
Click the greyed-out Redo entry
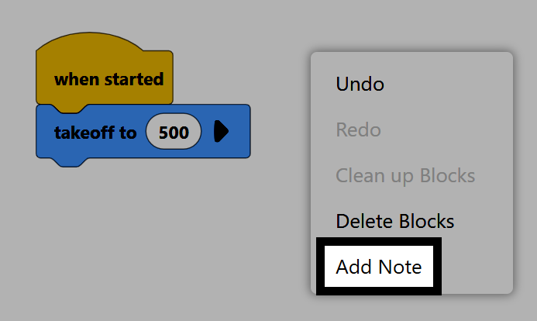pos(358,129)
